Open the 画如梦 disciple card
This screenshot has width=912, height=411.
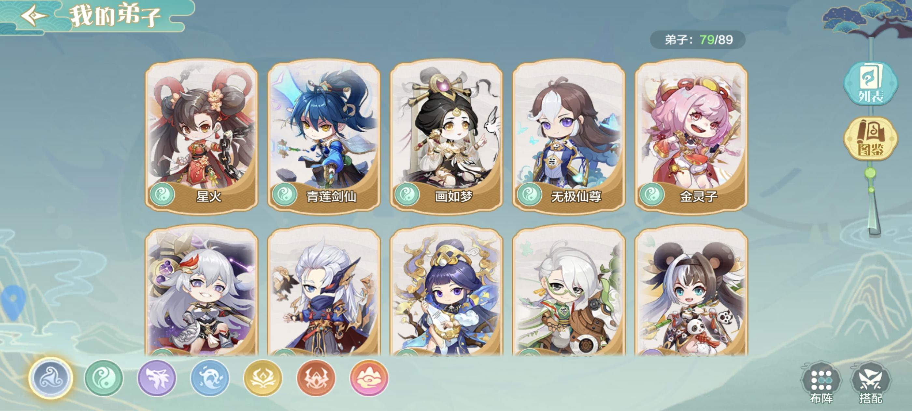pyautogui.click(x=447, y=137)
